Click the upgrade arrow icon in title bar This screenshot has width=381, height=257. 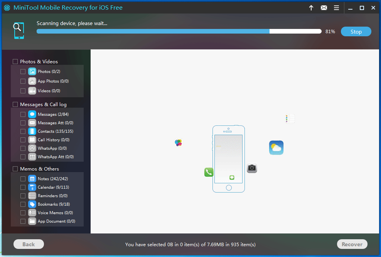(x=311, y=8)
